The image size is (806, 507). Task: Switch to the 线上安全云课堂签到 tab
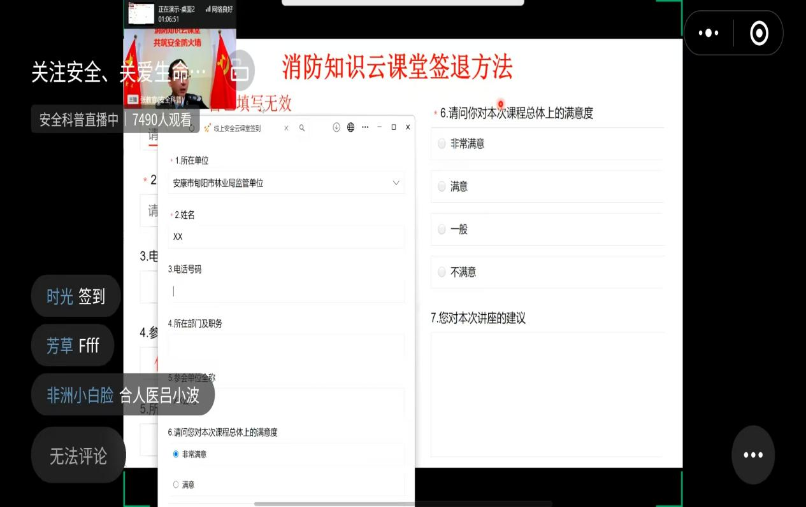point(237,128)
